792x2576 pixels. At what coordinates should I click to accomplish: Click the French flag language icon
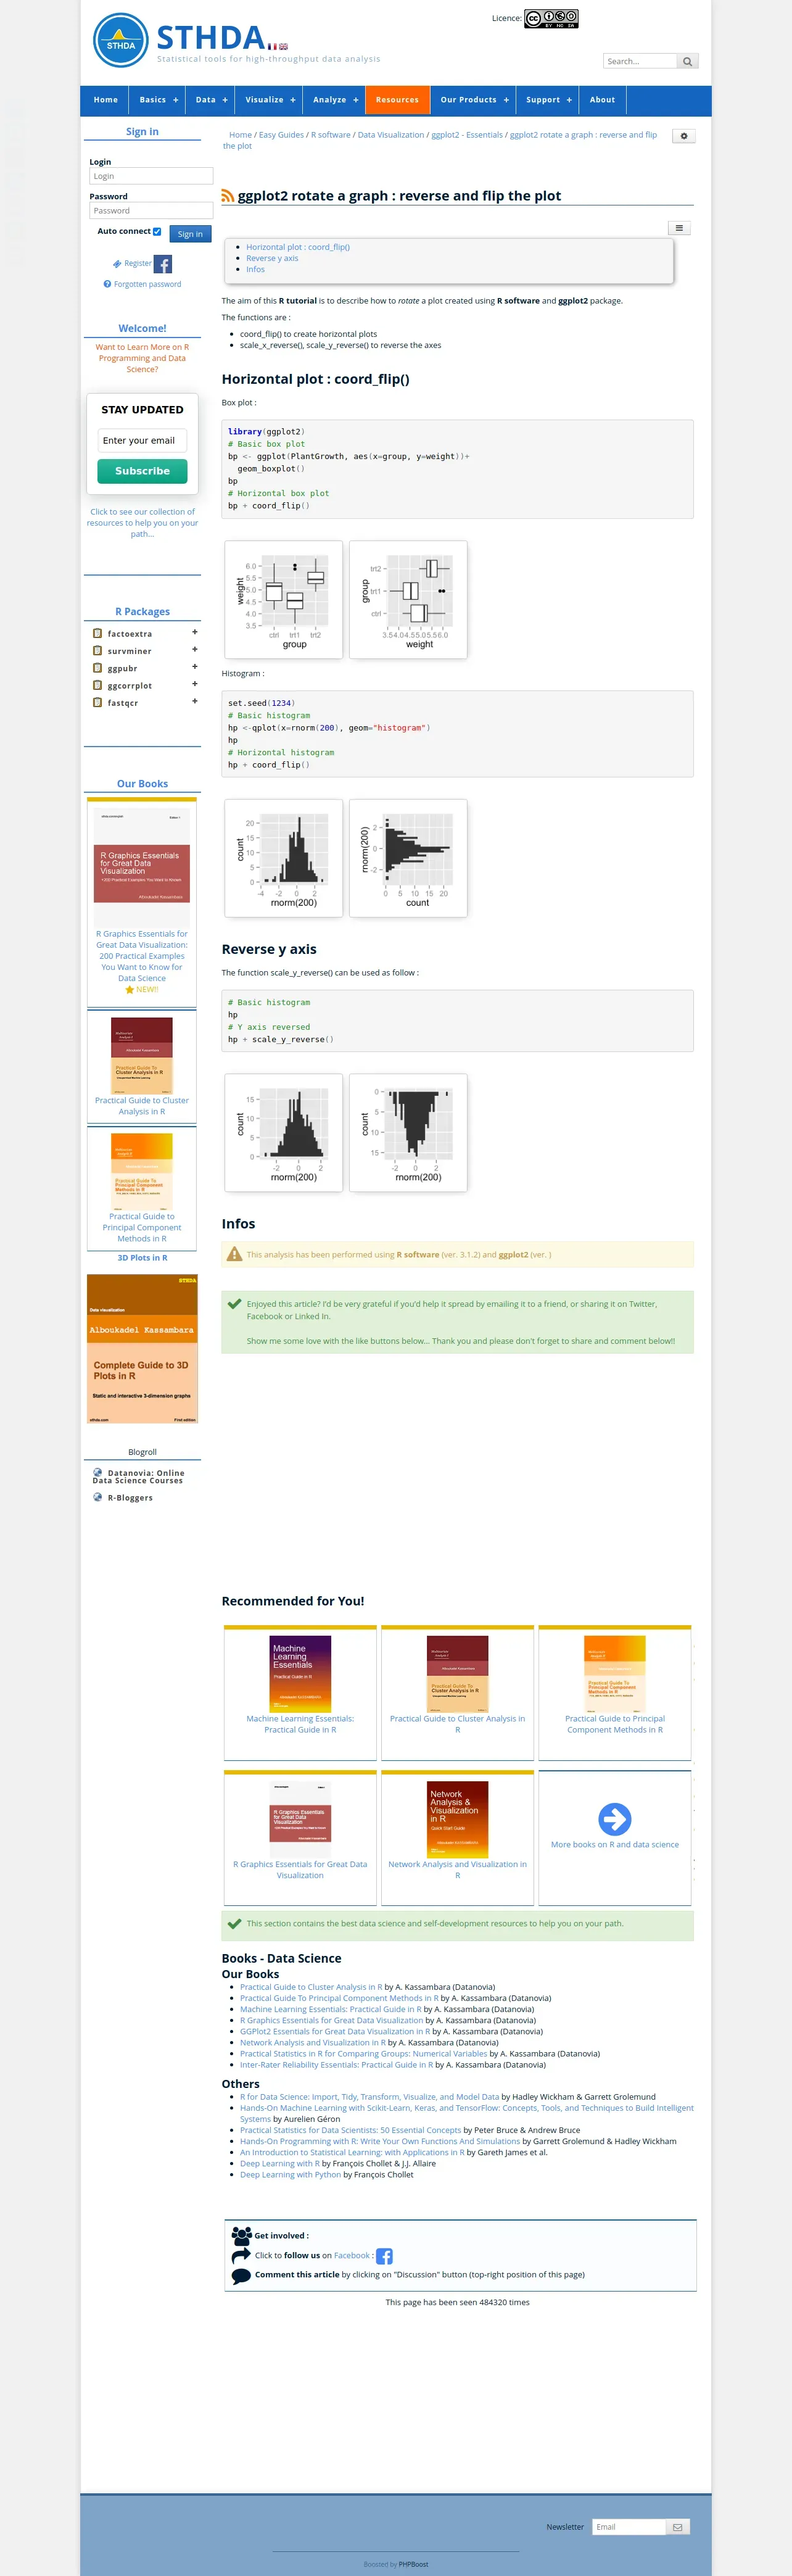click(272, 46)
